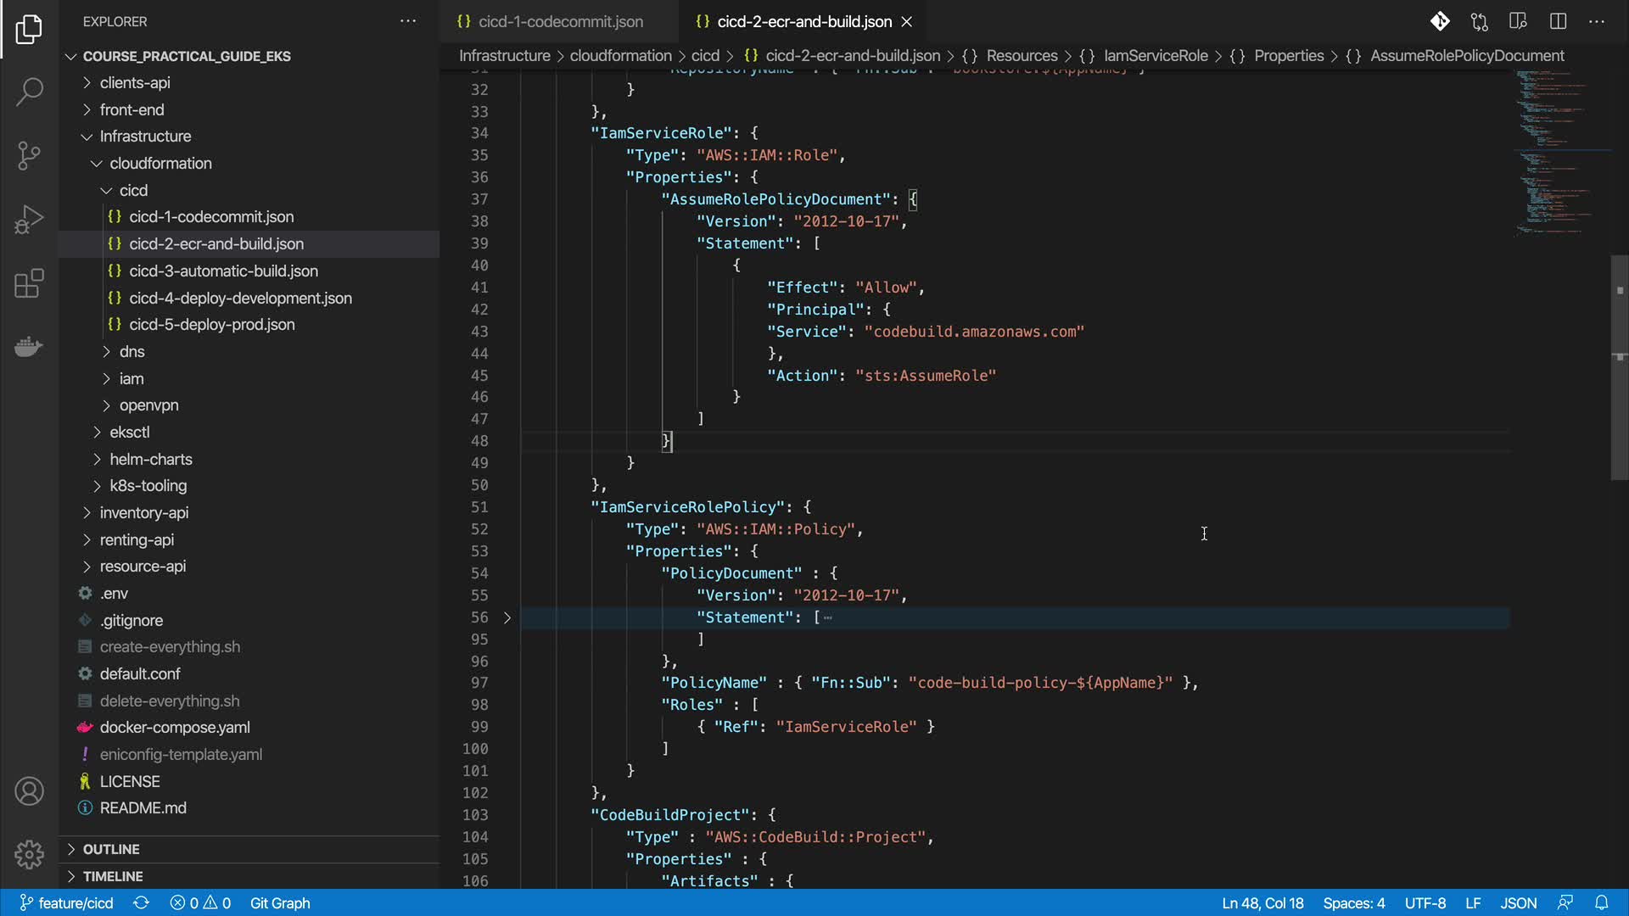The image size is (1629, 916).
Task: Open the Accounts icon in activity bar
Action: coord(29,791)
